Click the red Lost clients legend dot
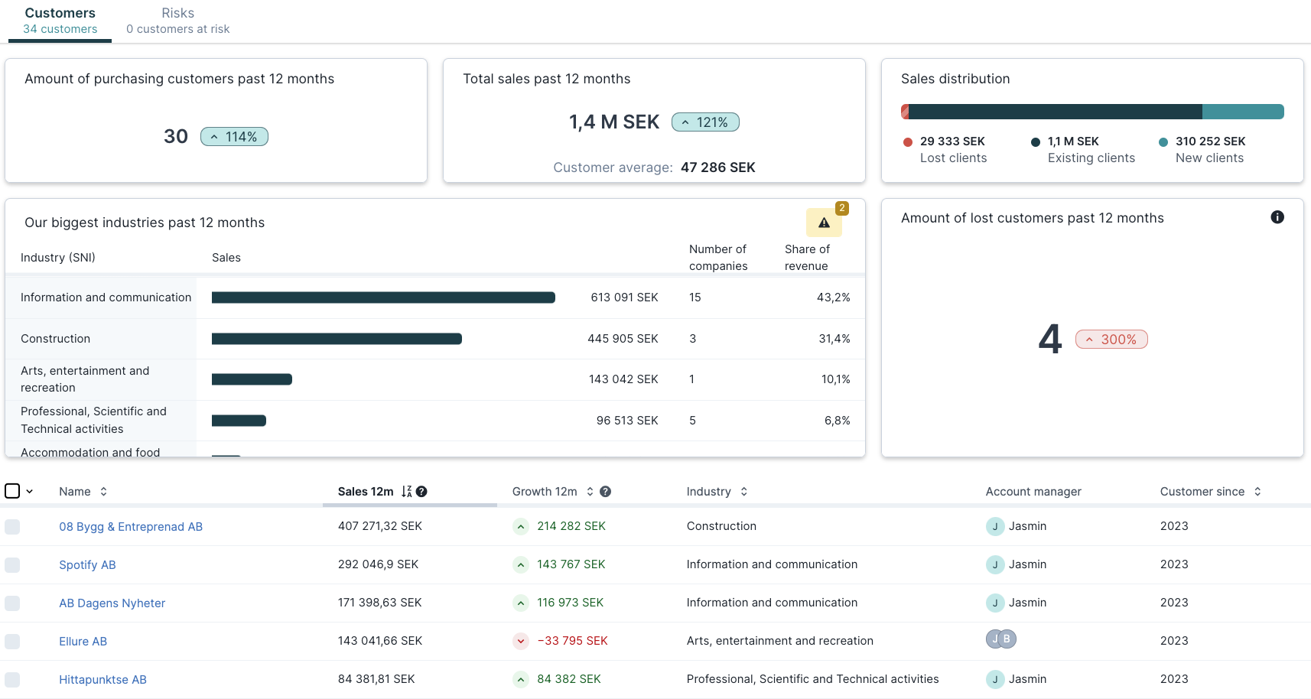Screen dimensions: 1311x699 (908, 142)
